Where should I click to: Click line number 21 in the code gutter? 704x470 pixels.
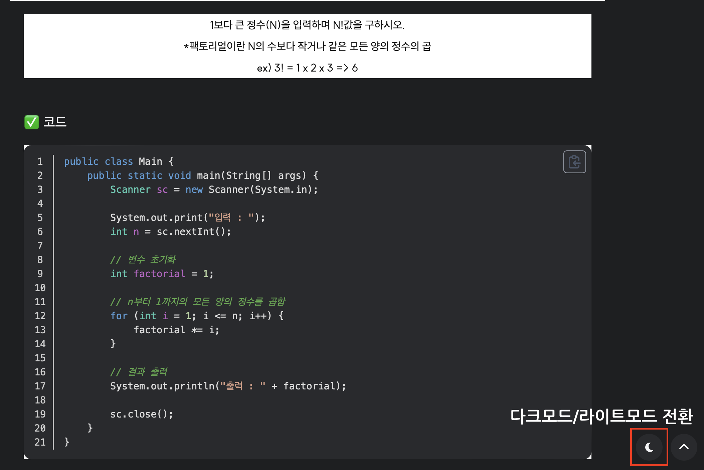40,442
